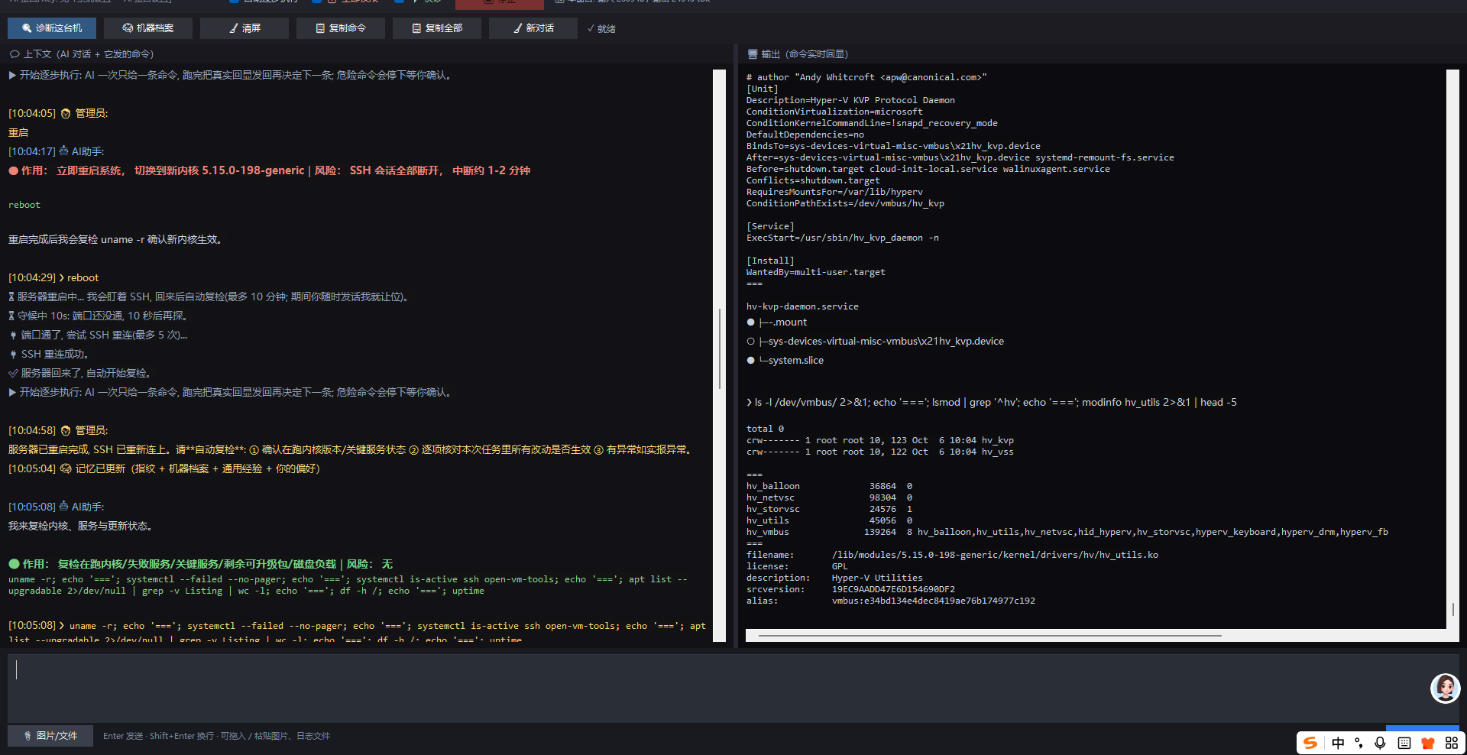Toggle punctuation mode in IME bar
This screenshot has height=755, width=1467.
(1359, 743)
